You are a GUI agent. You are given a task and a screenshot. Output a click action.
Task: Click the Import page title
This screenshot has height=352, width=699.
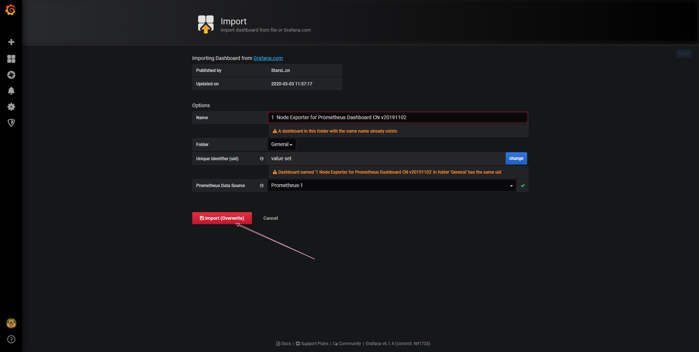pyautogui.click(x=233, y=21)
